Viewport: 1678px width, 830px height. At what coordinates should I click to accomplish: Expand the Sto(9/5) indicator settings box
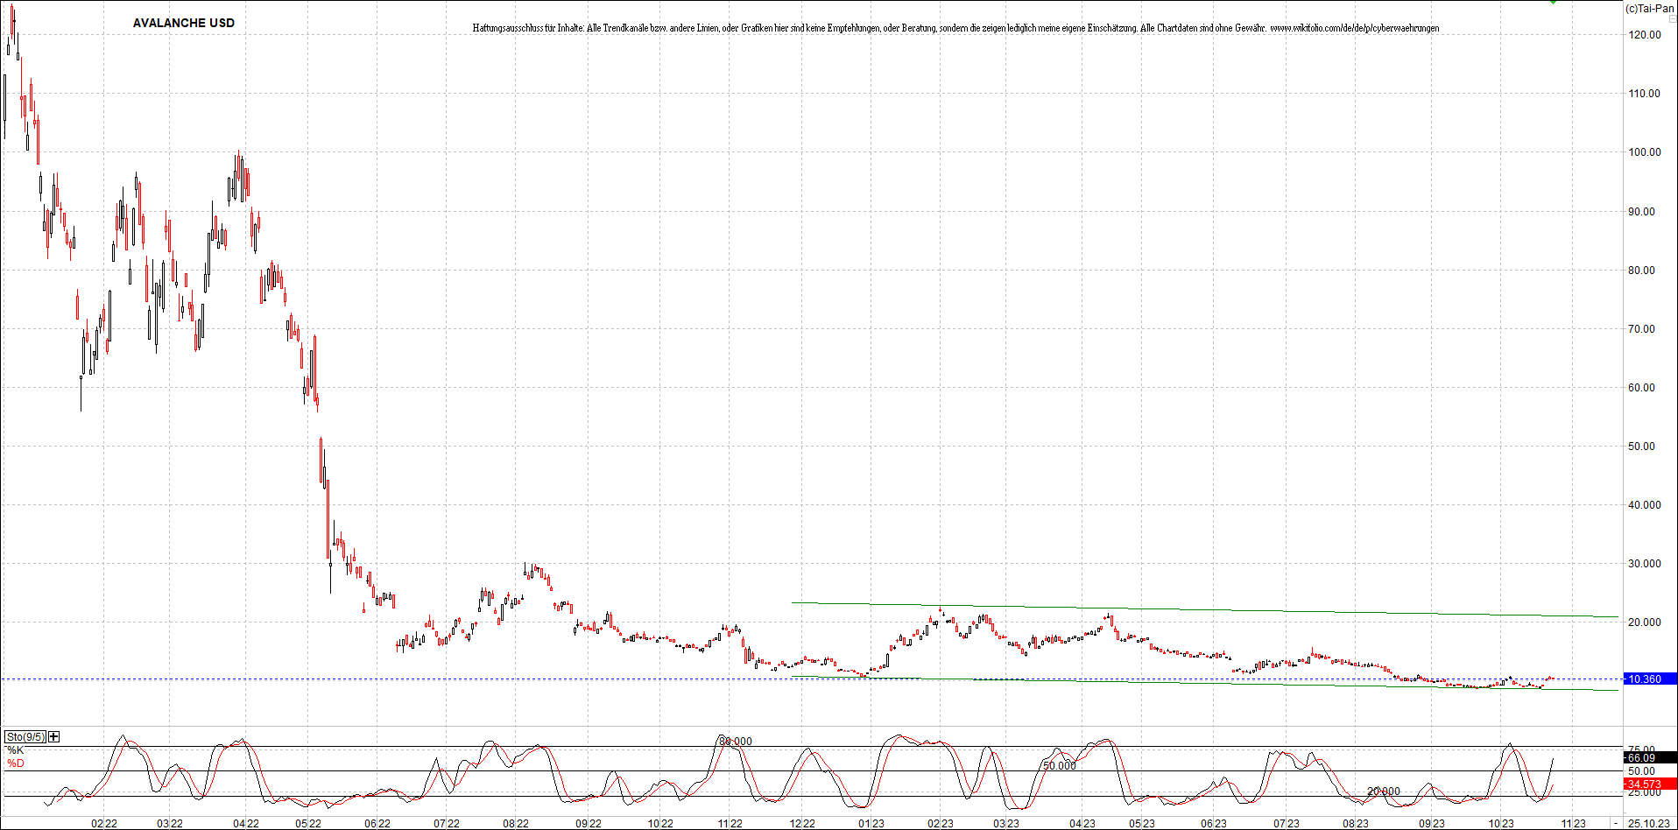click(x=25, y=736)
